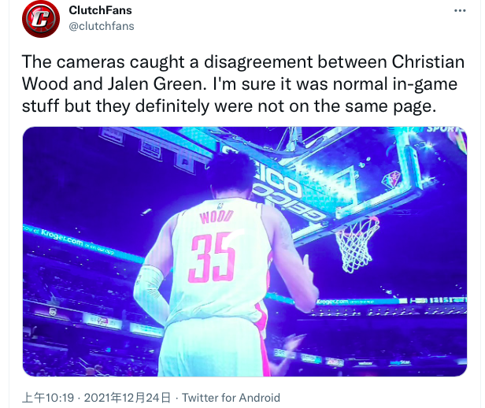485x408 pixels.
Task: Open the ClutchFans profile avatar
Action: tap(41, 19)
